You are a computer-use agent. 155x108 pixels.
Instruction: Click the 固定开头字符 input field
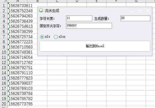tap(89, 26)
